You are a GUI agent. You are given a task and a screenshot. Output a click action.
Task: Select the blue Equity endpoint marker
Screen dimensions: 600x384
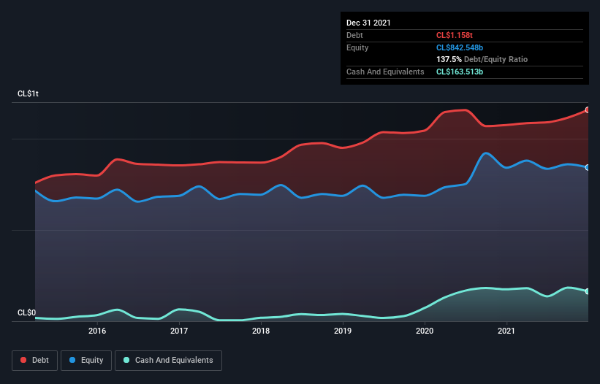point(588,167)
